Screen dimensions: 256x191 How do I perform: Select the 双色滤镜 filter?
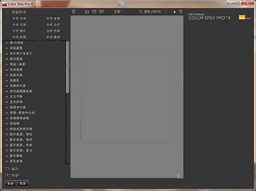(16, 48)
